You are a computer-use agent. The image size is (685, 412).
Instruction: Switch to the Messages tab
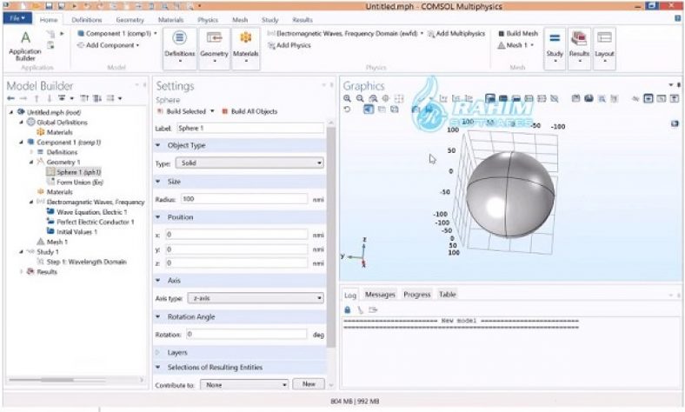pyautogui.click(x=380, y=295)
